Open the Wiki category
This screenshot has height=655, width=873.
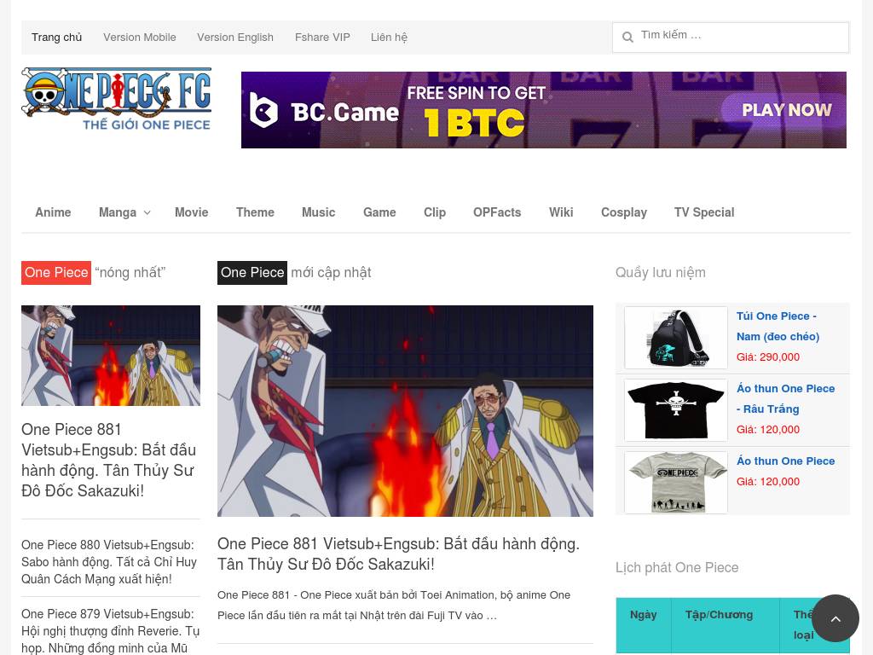coord(561,212)
